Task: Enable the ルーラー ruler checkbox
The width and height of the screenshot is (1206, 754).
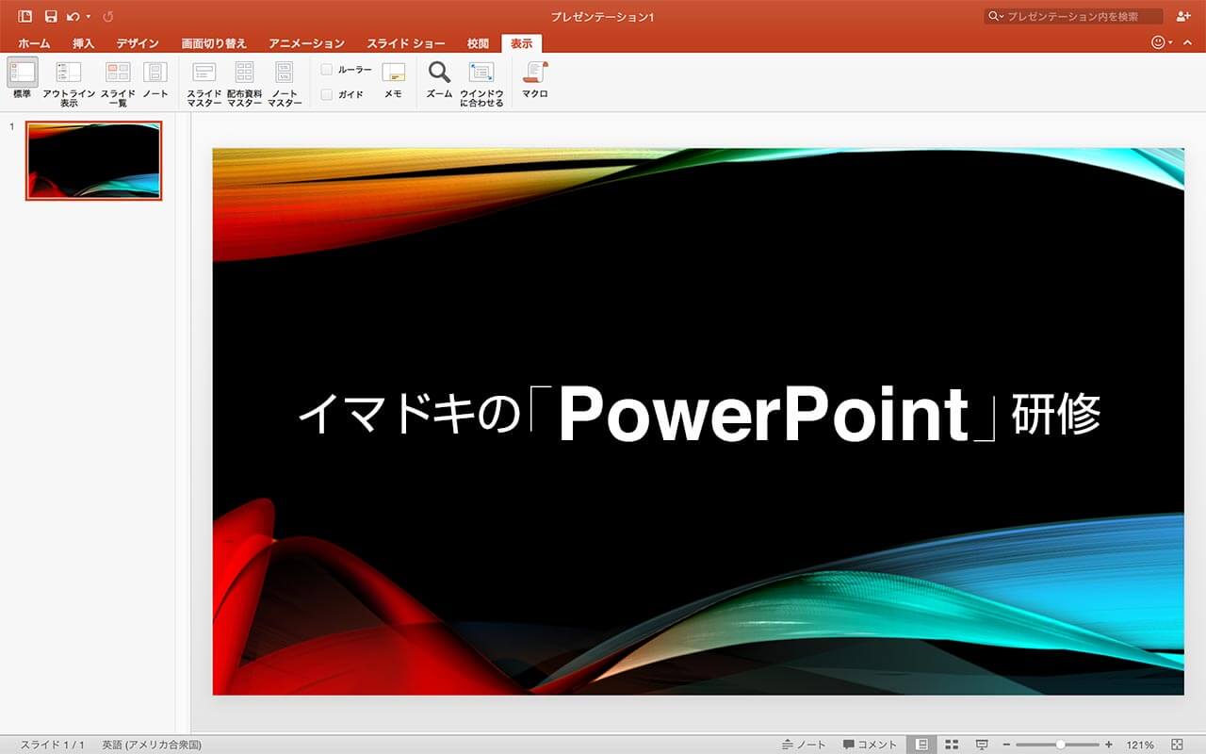Action: [327, 70]
